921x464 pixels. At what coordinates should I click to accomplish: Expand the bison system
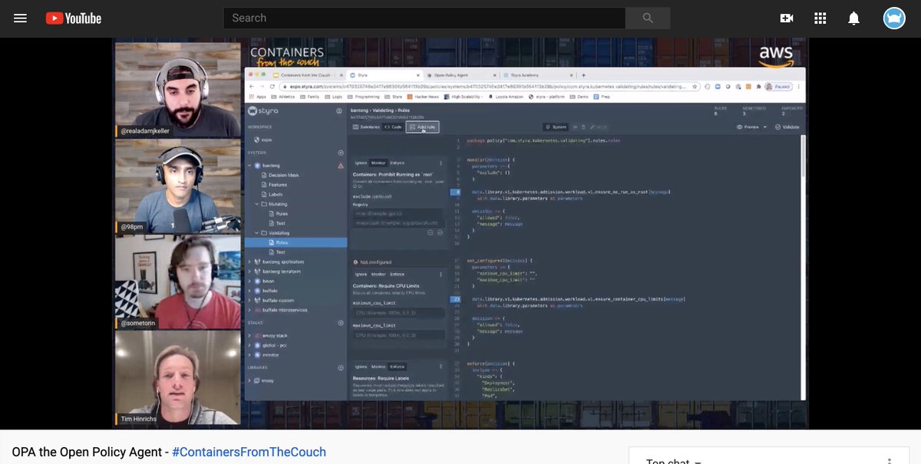250,281
